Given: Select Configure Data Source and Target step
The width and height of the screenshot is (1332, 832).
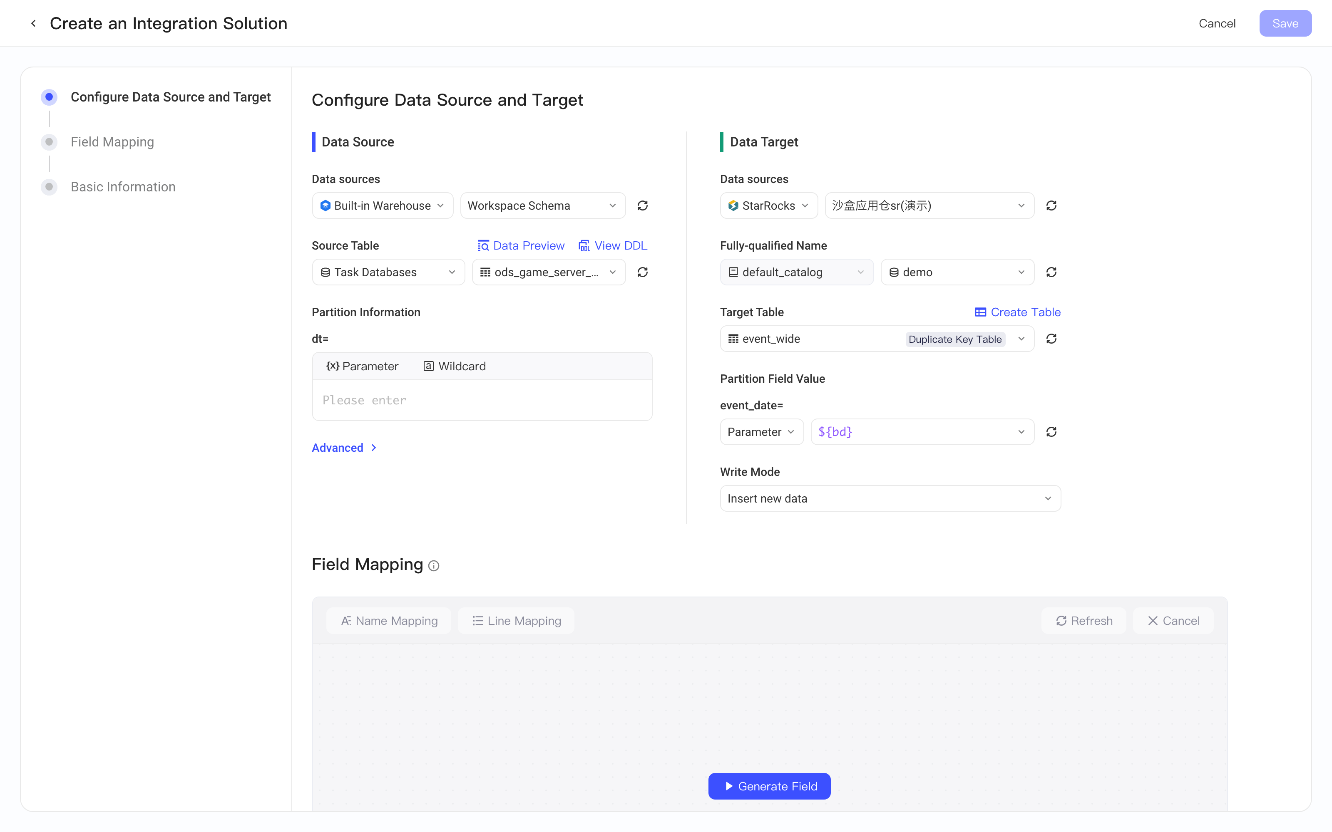Looking at the screenshot, I should pyautogui.click(x=171, y=97).
